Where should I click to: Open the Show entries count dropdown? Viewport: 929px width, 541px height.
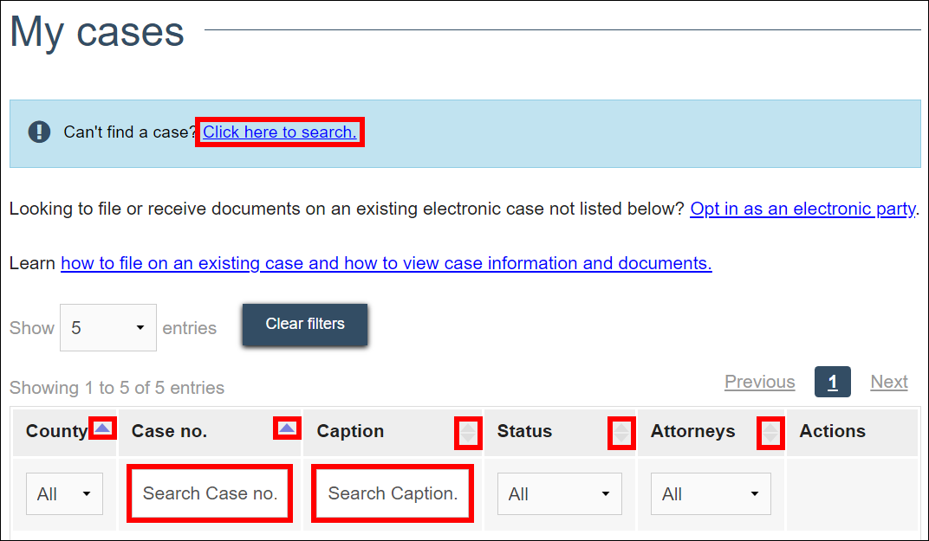coord(107,328)
